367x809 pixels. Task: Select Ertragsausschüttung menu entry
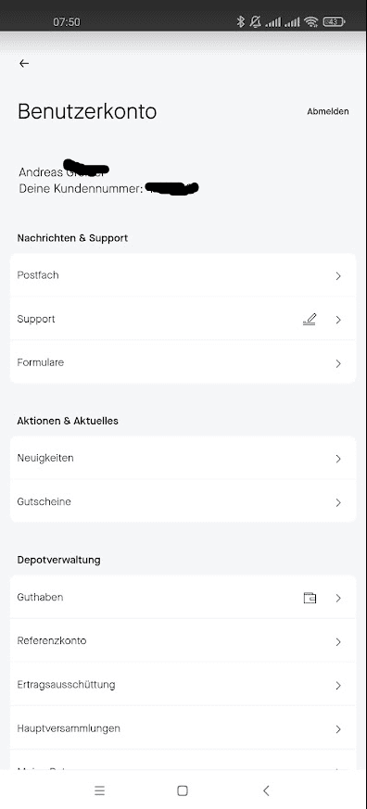point(183,685)
